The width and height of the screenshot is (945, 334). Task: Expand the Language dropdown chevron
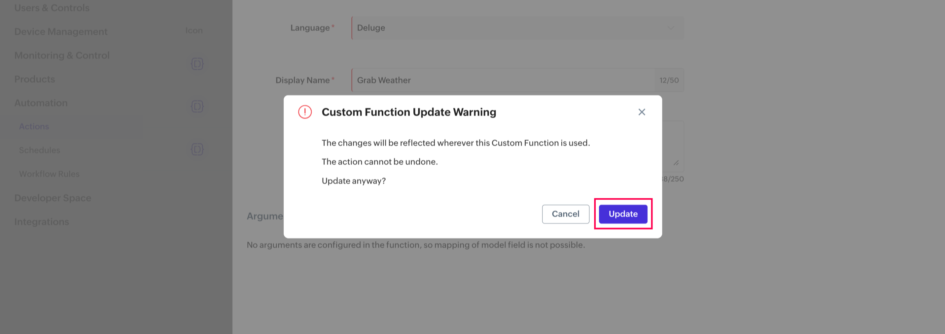pos(670,28)
